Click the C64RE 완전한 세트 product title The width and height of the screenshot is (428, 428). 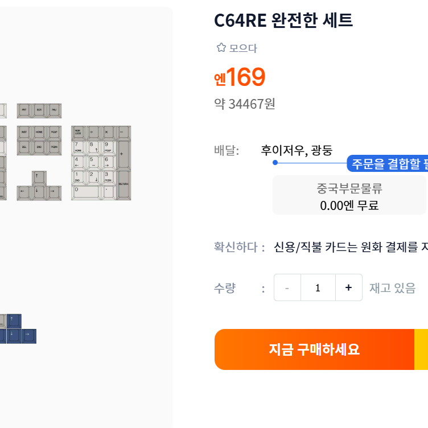coord(283,20)
